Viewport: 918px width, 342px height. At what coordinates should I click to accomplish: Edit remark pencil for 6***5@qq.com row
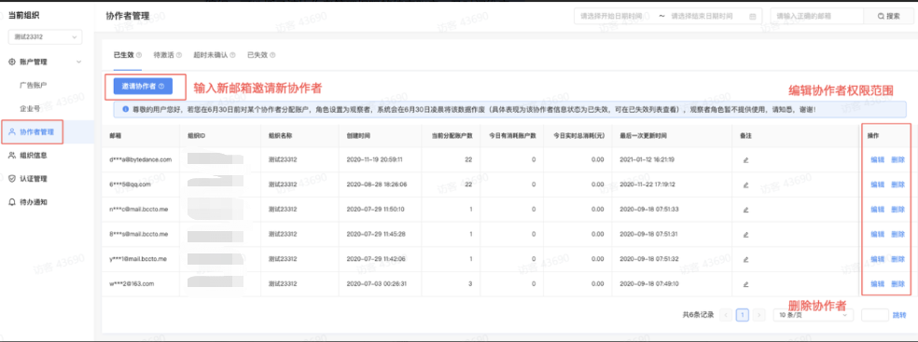click(745, 185)
